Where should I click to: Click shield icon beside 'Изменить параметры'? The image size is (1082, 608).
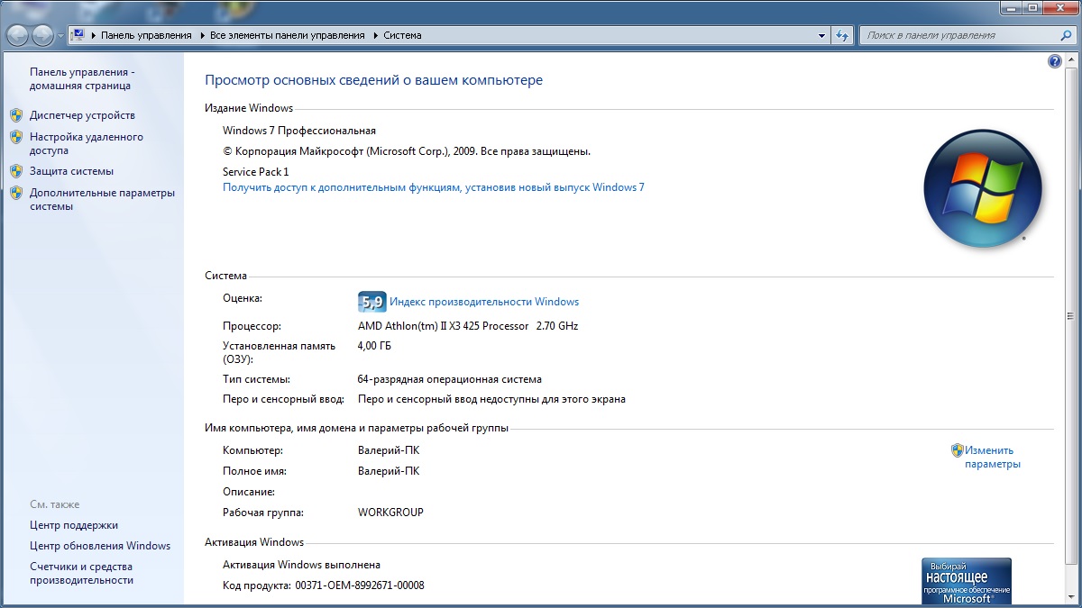click(958, 450)
